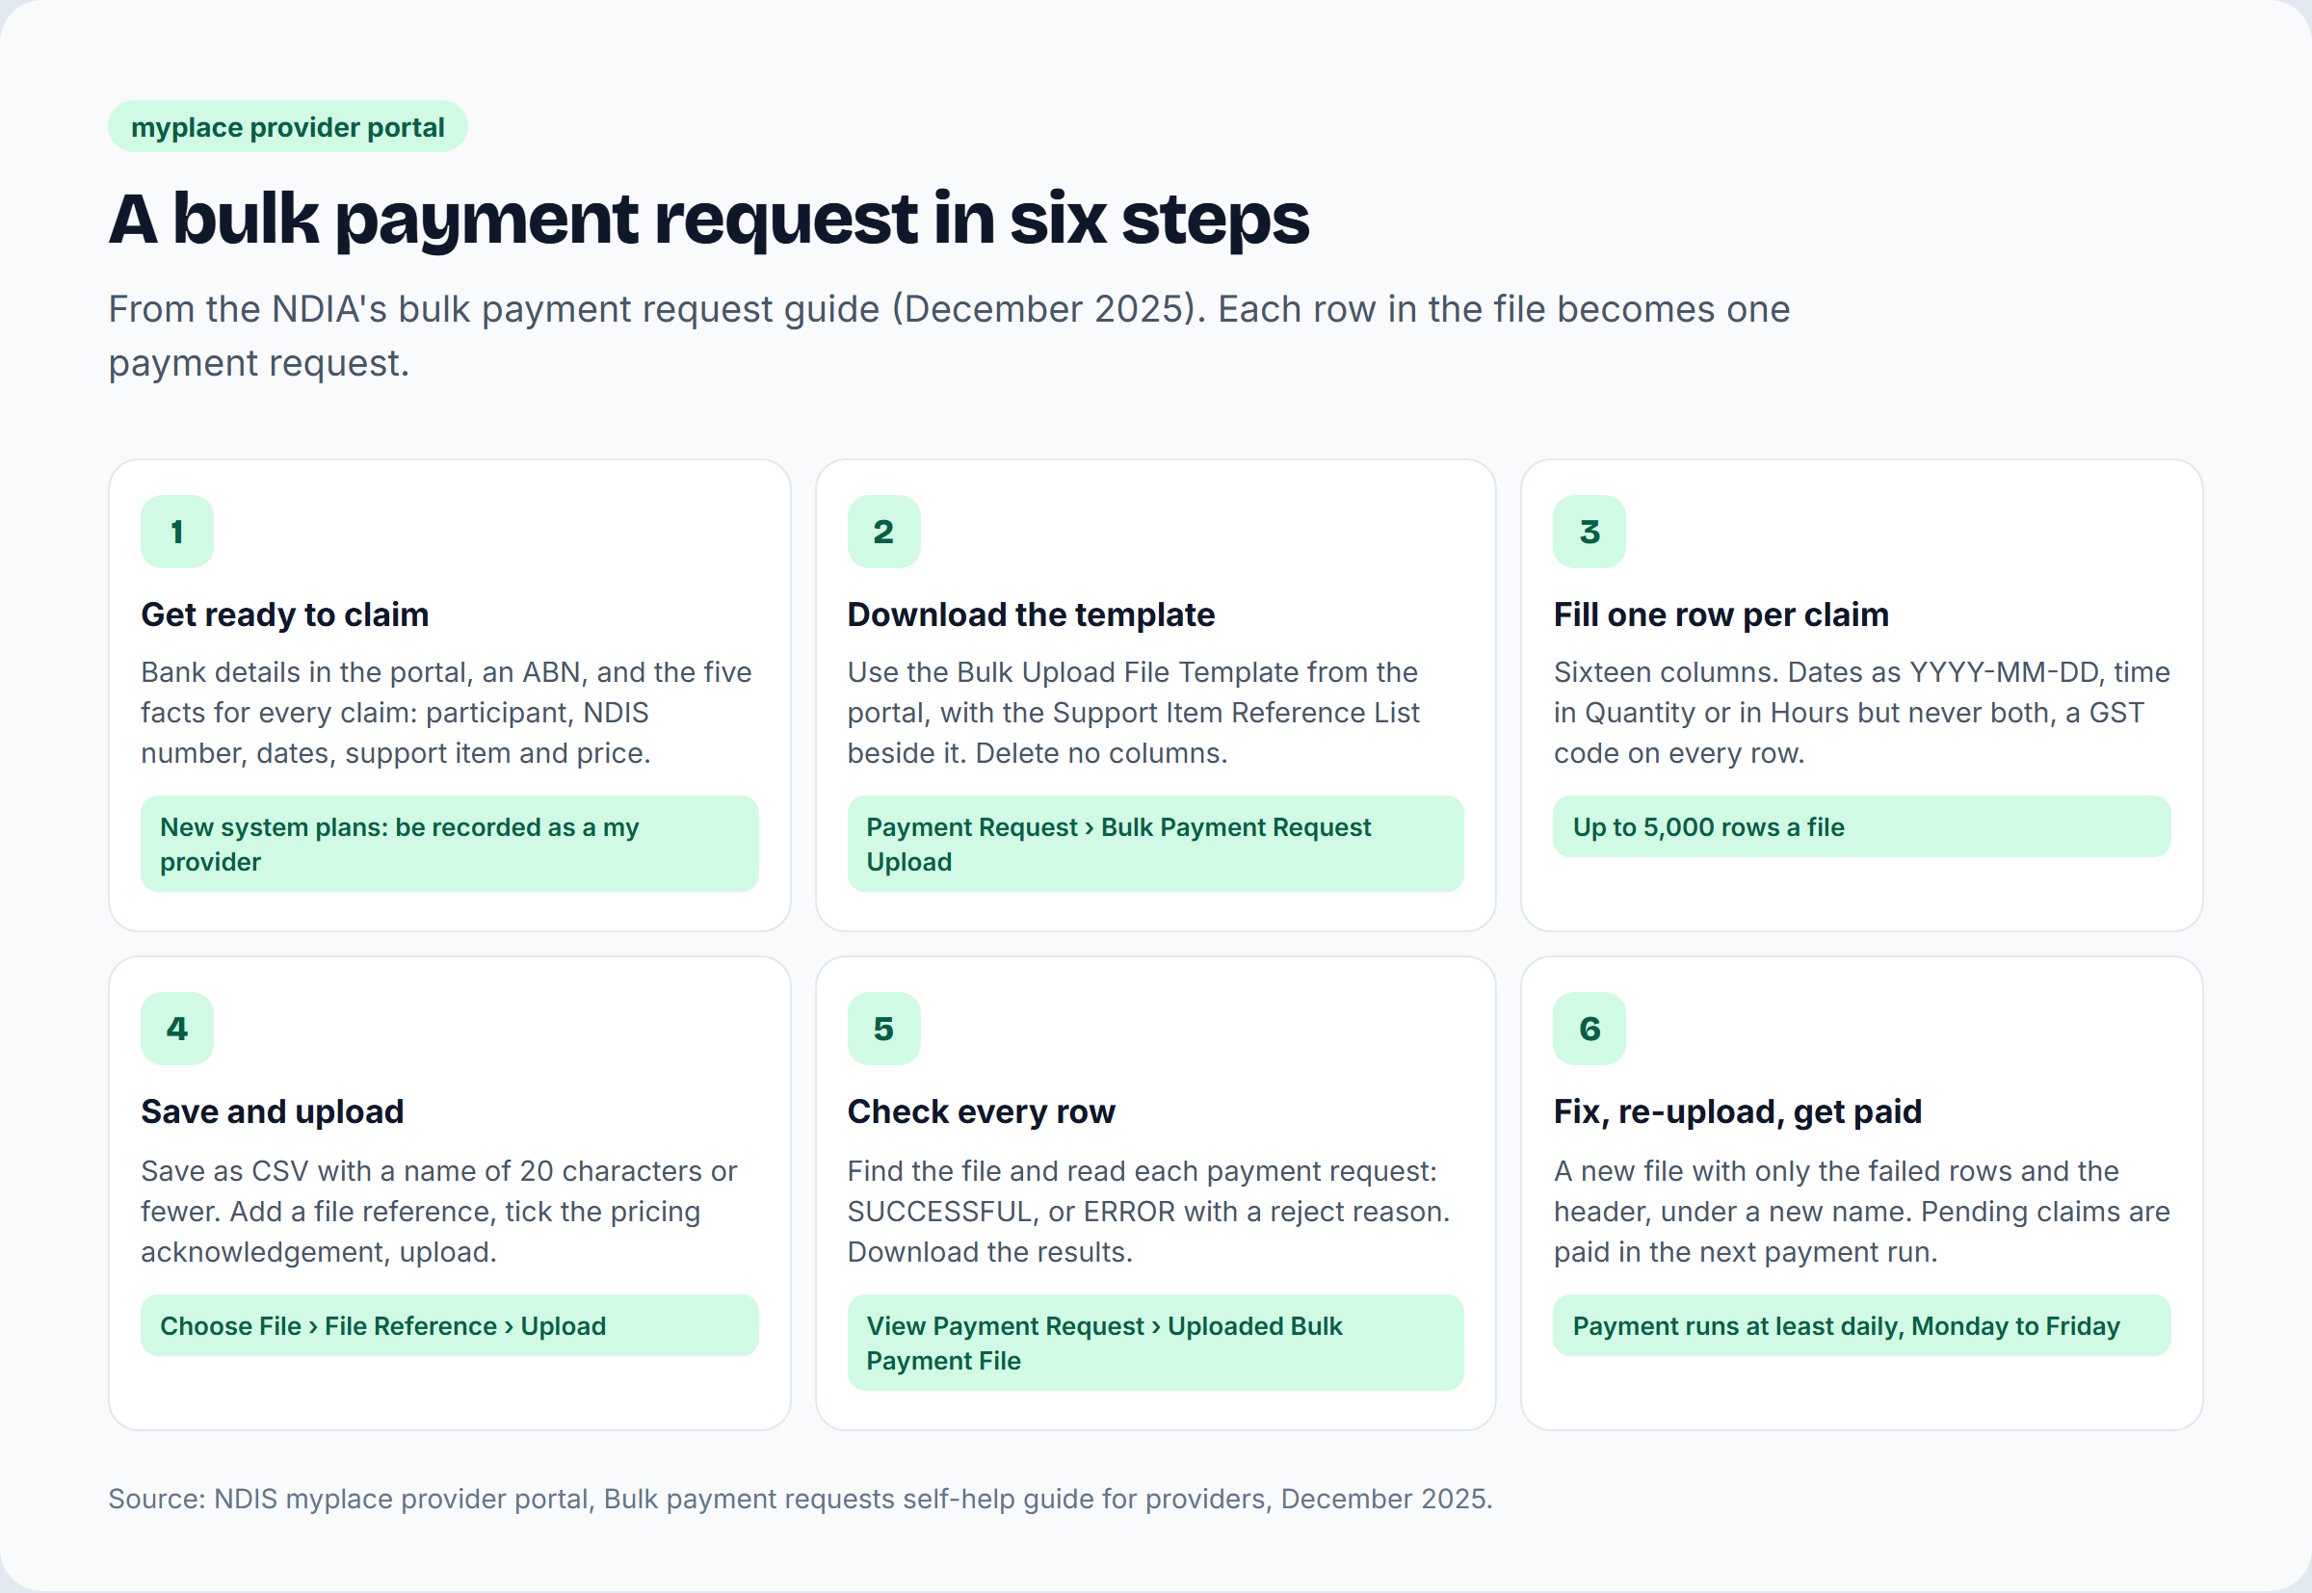Click View Payment Request › Uploaded Bulk Payment File
Viewport: 2312px width, 1593px height.
tap(1156, 1344)
